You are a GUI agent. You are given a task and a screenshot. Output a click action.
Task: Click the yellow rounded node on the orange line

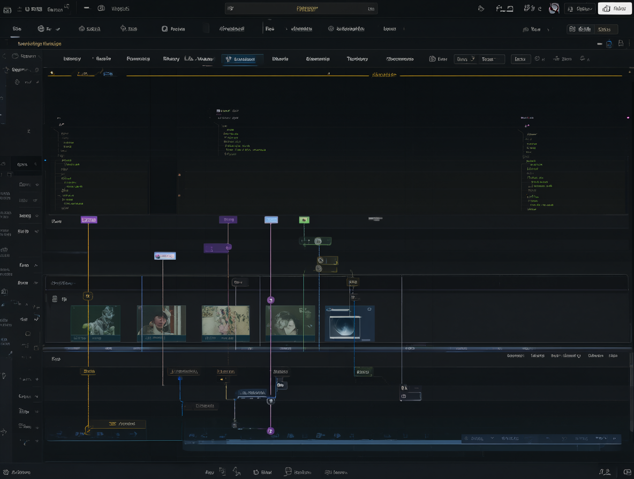[88, 296]
